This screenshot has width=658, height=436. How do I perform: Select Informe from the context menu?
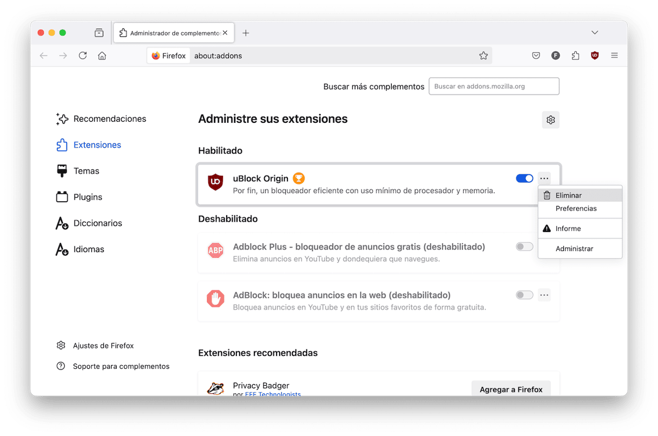[x=580, y=228]
